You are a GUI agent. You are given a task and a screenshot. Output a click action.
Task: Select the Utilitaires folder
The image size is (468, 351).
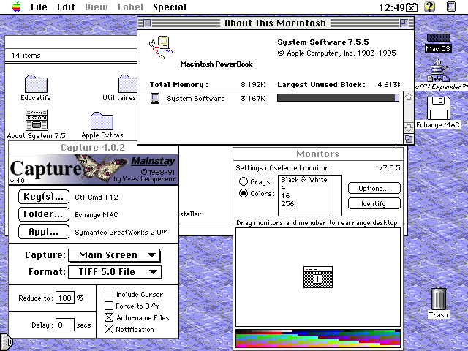128,83
